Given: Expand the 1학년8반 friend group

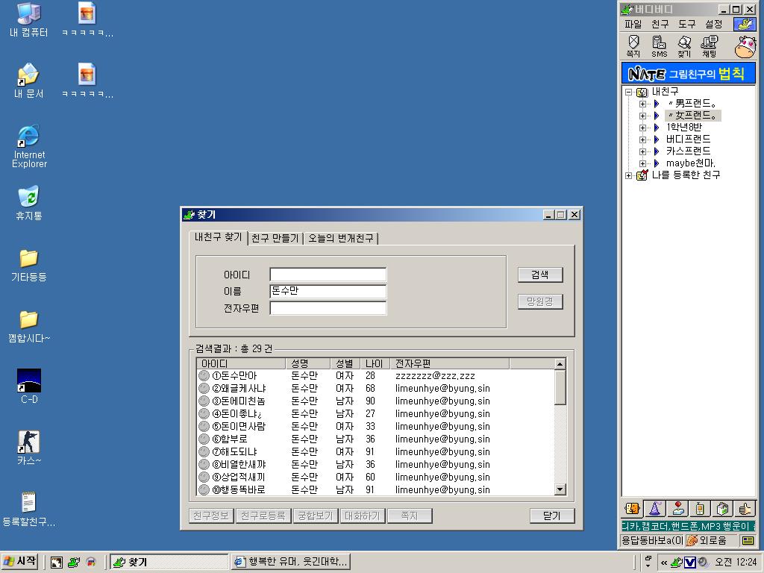Looking at the screenshot, I should pos(642,128).
